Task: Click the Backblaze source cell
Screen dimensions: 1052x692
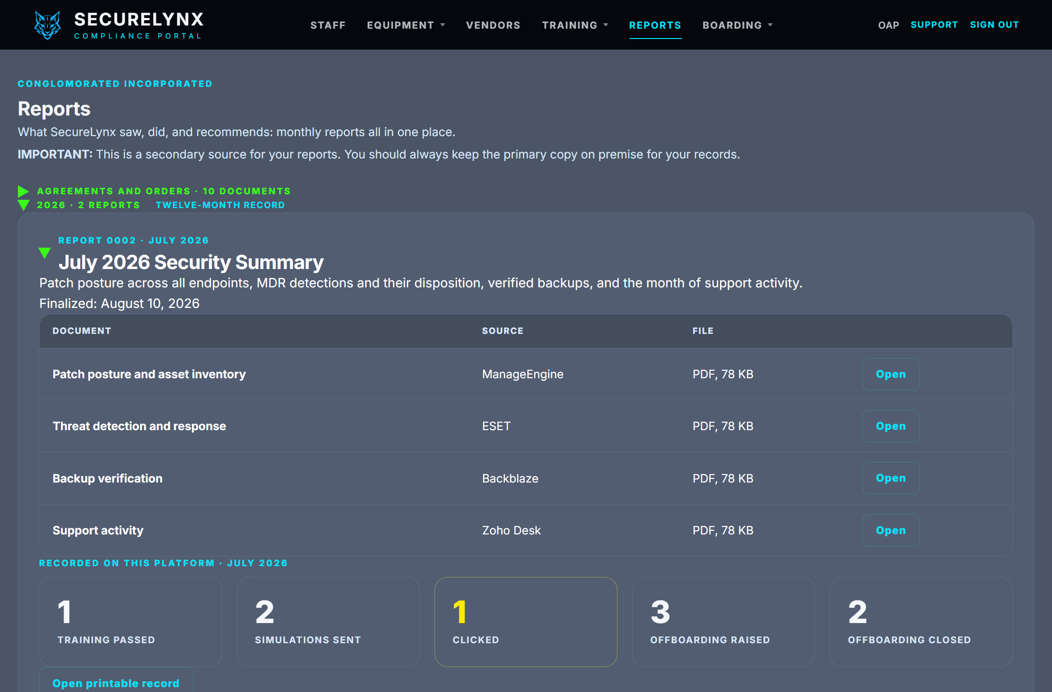Action: pos(510,478)
